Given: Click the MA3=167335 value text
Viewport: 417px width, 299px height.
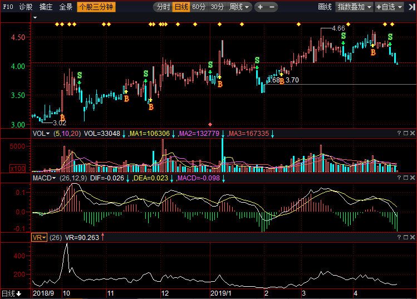Looking at the screenshot, I should pyautogui.click(x=249, y=134).
